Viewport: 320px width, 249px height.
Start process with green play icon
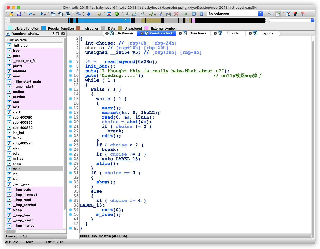point(186,14)
